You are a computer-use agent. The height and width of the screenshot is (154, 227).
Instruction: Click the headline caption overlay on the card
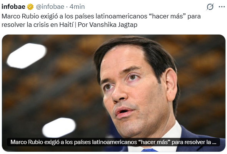pyautogui.click(x=113, y=142)
